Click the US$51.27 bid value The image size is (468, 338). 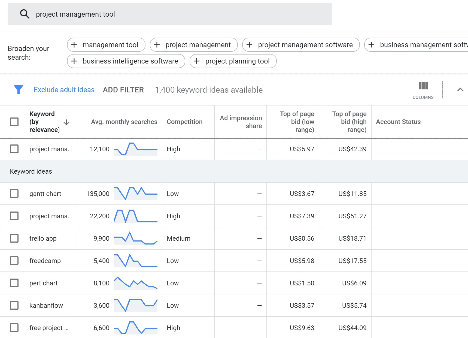pyautogui.click(x=352, y=216)
